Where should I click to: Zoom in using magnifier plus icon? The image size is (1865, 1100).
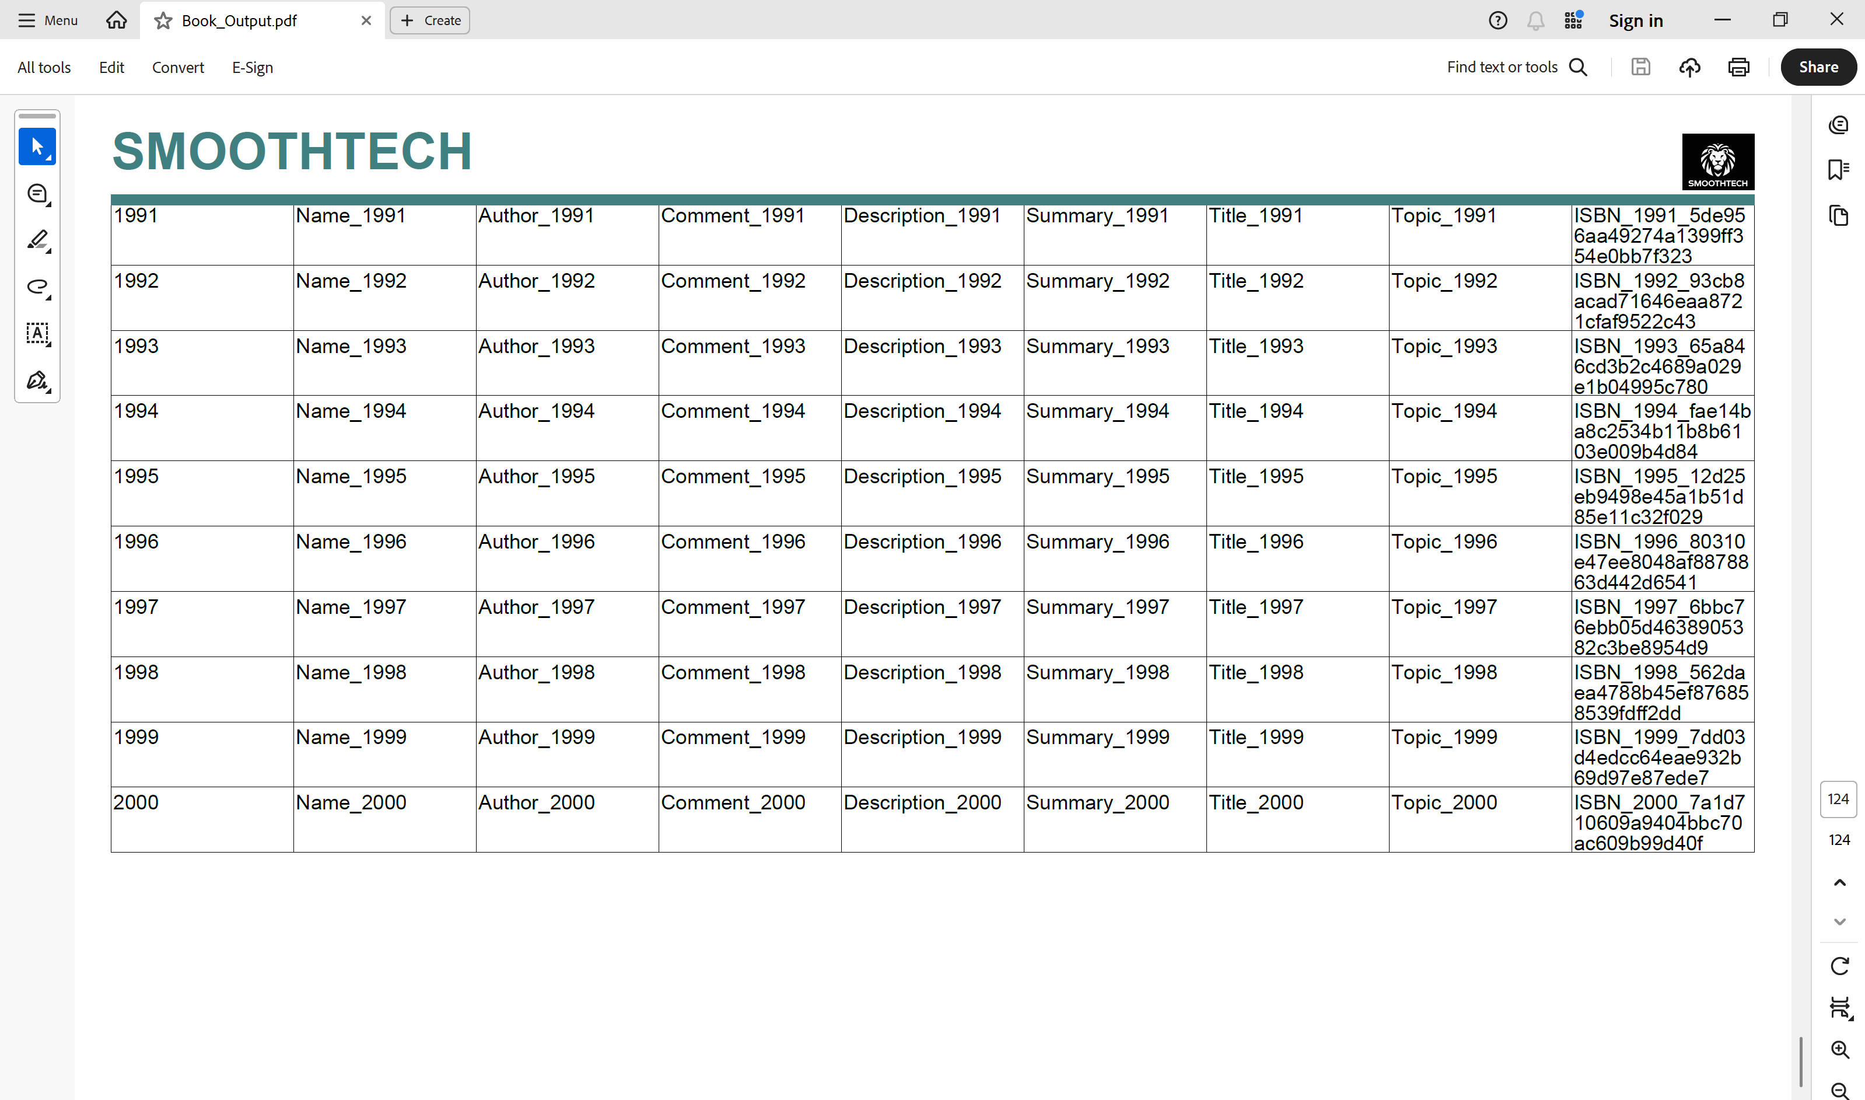(1839, 1050)
